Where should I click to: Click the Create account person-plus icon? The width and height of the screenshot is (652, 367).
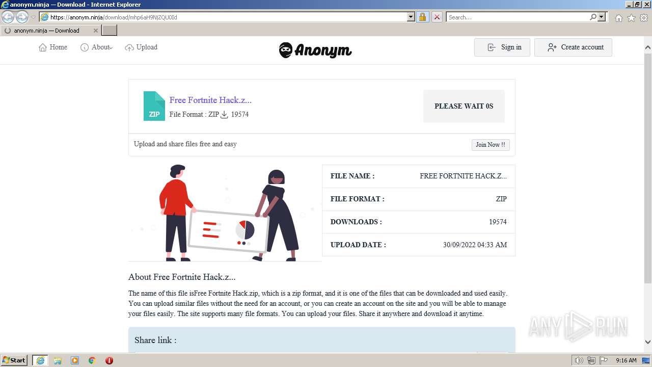point(552,47)
